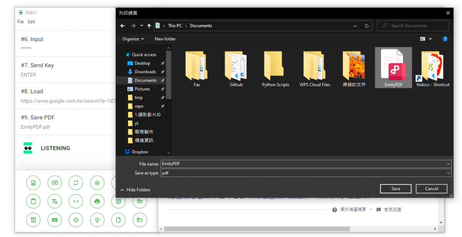Select the 報表製作 folder in sidebar
Screen dimensions: 462x237
coord(144,132)
